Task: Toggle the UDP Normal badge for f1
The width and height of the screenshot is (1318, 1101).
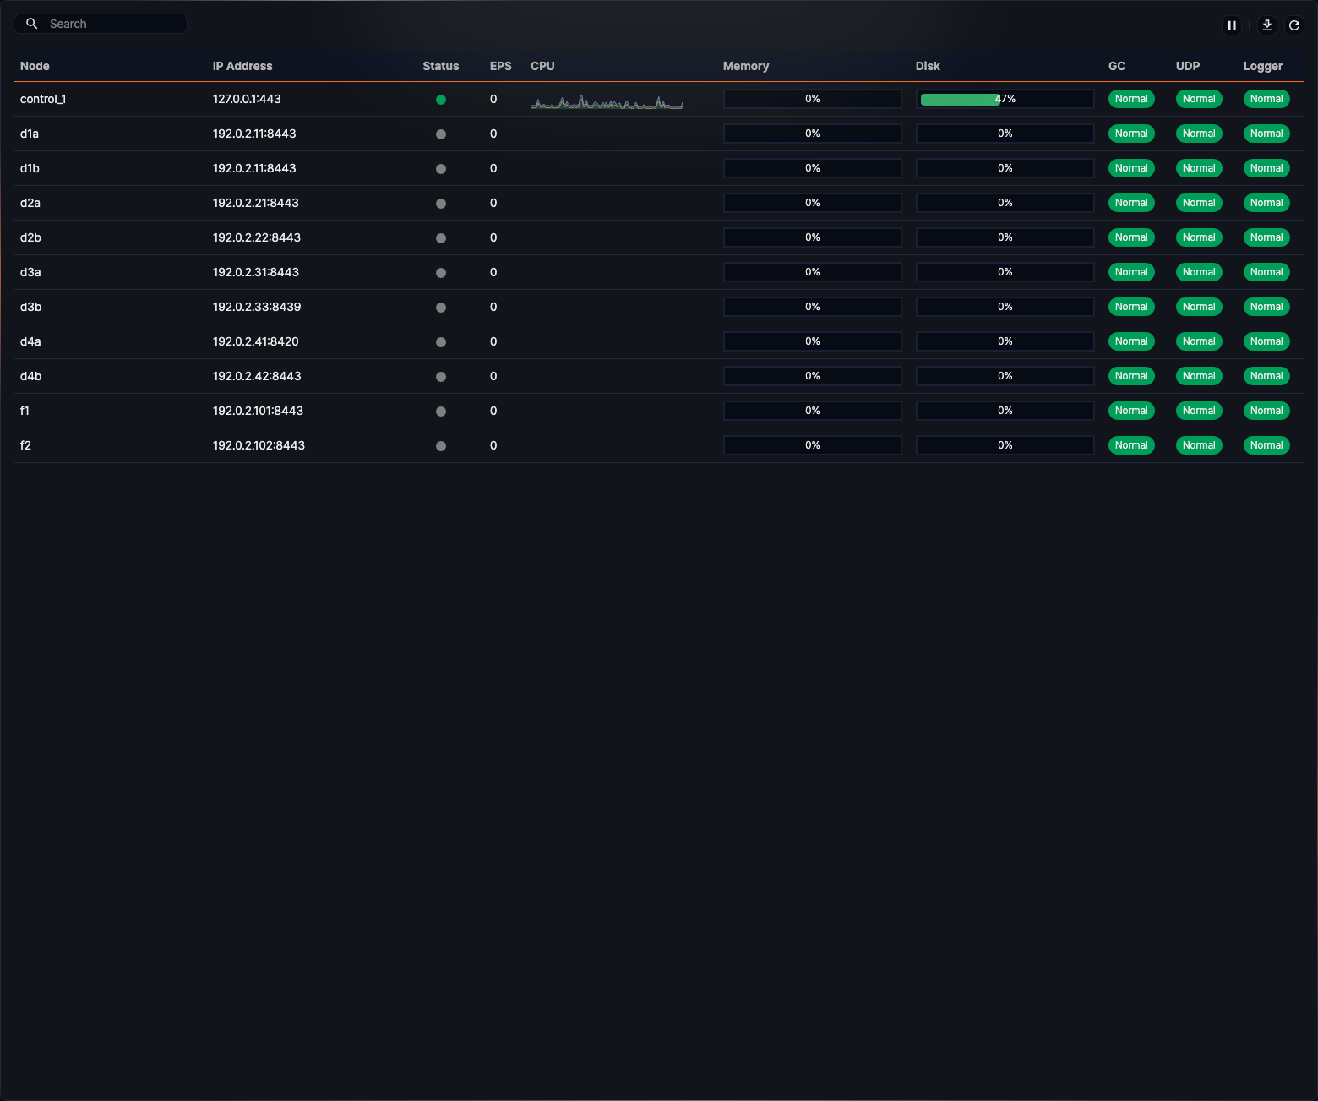Action: point(1199,411)
